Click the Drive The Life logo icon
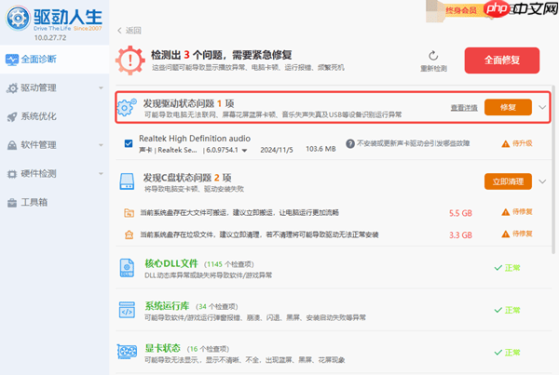The width and height of the screenshot is (559, 375). (x=18, y=18)
